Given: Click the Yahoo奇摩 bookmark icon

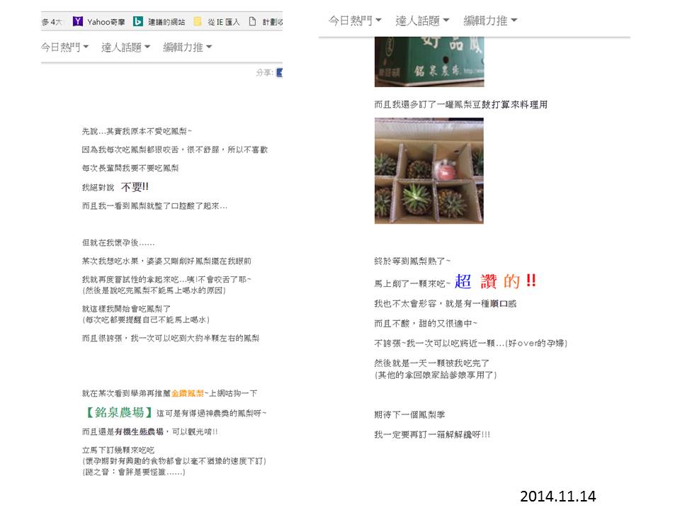Looking at the screenshot, I should 78,22.
